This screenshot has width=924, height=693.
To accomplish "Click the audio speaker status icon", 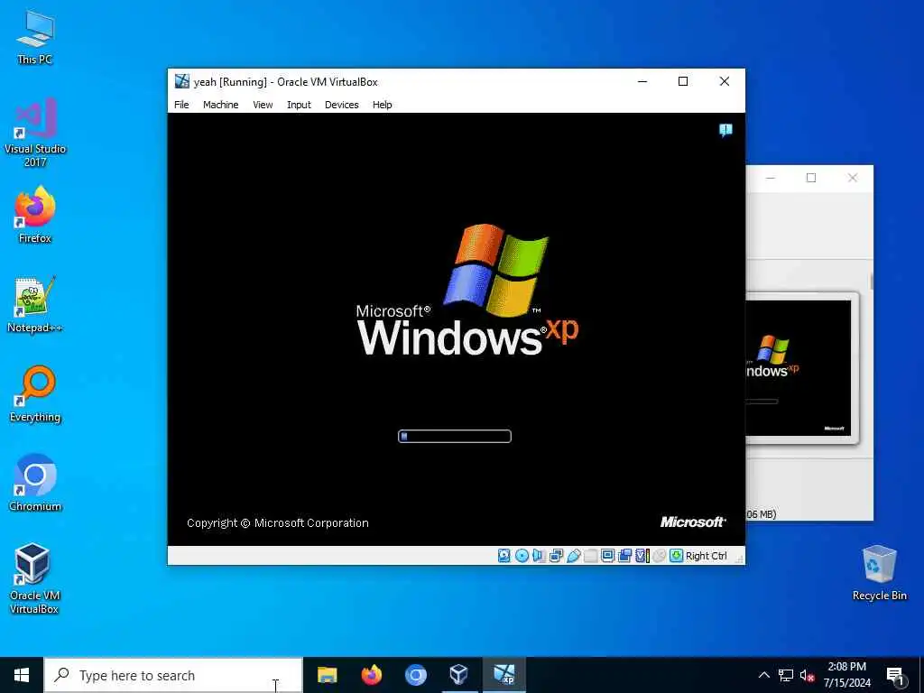I will [539, 556].
